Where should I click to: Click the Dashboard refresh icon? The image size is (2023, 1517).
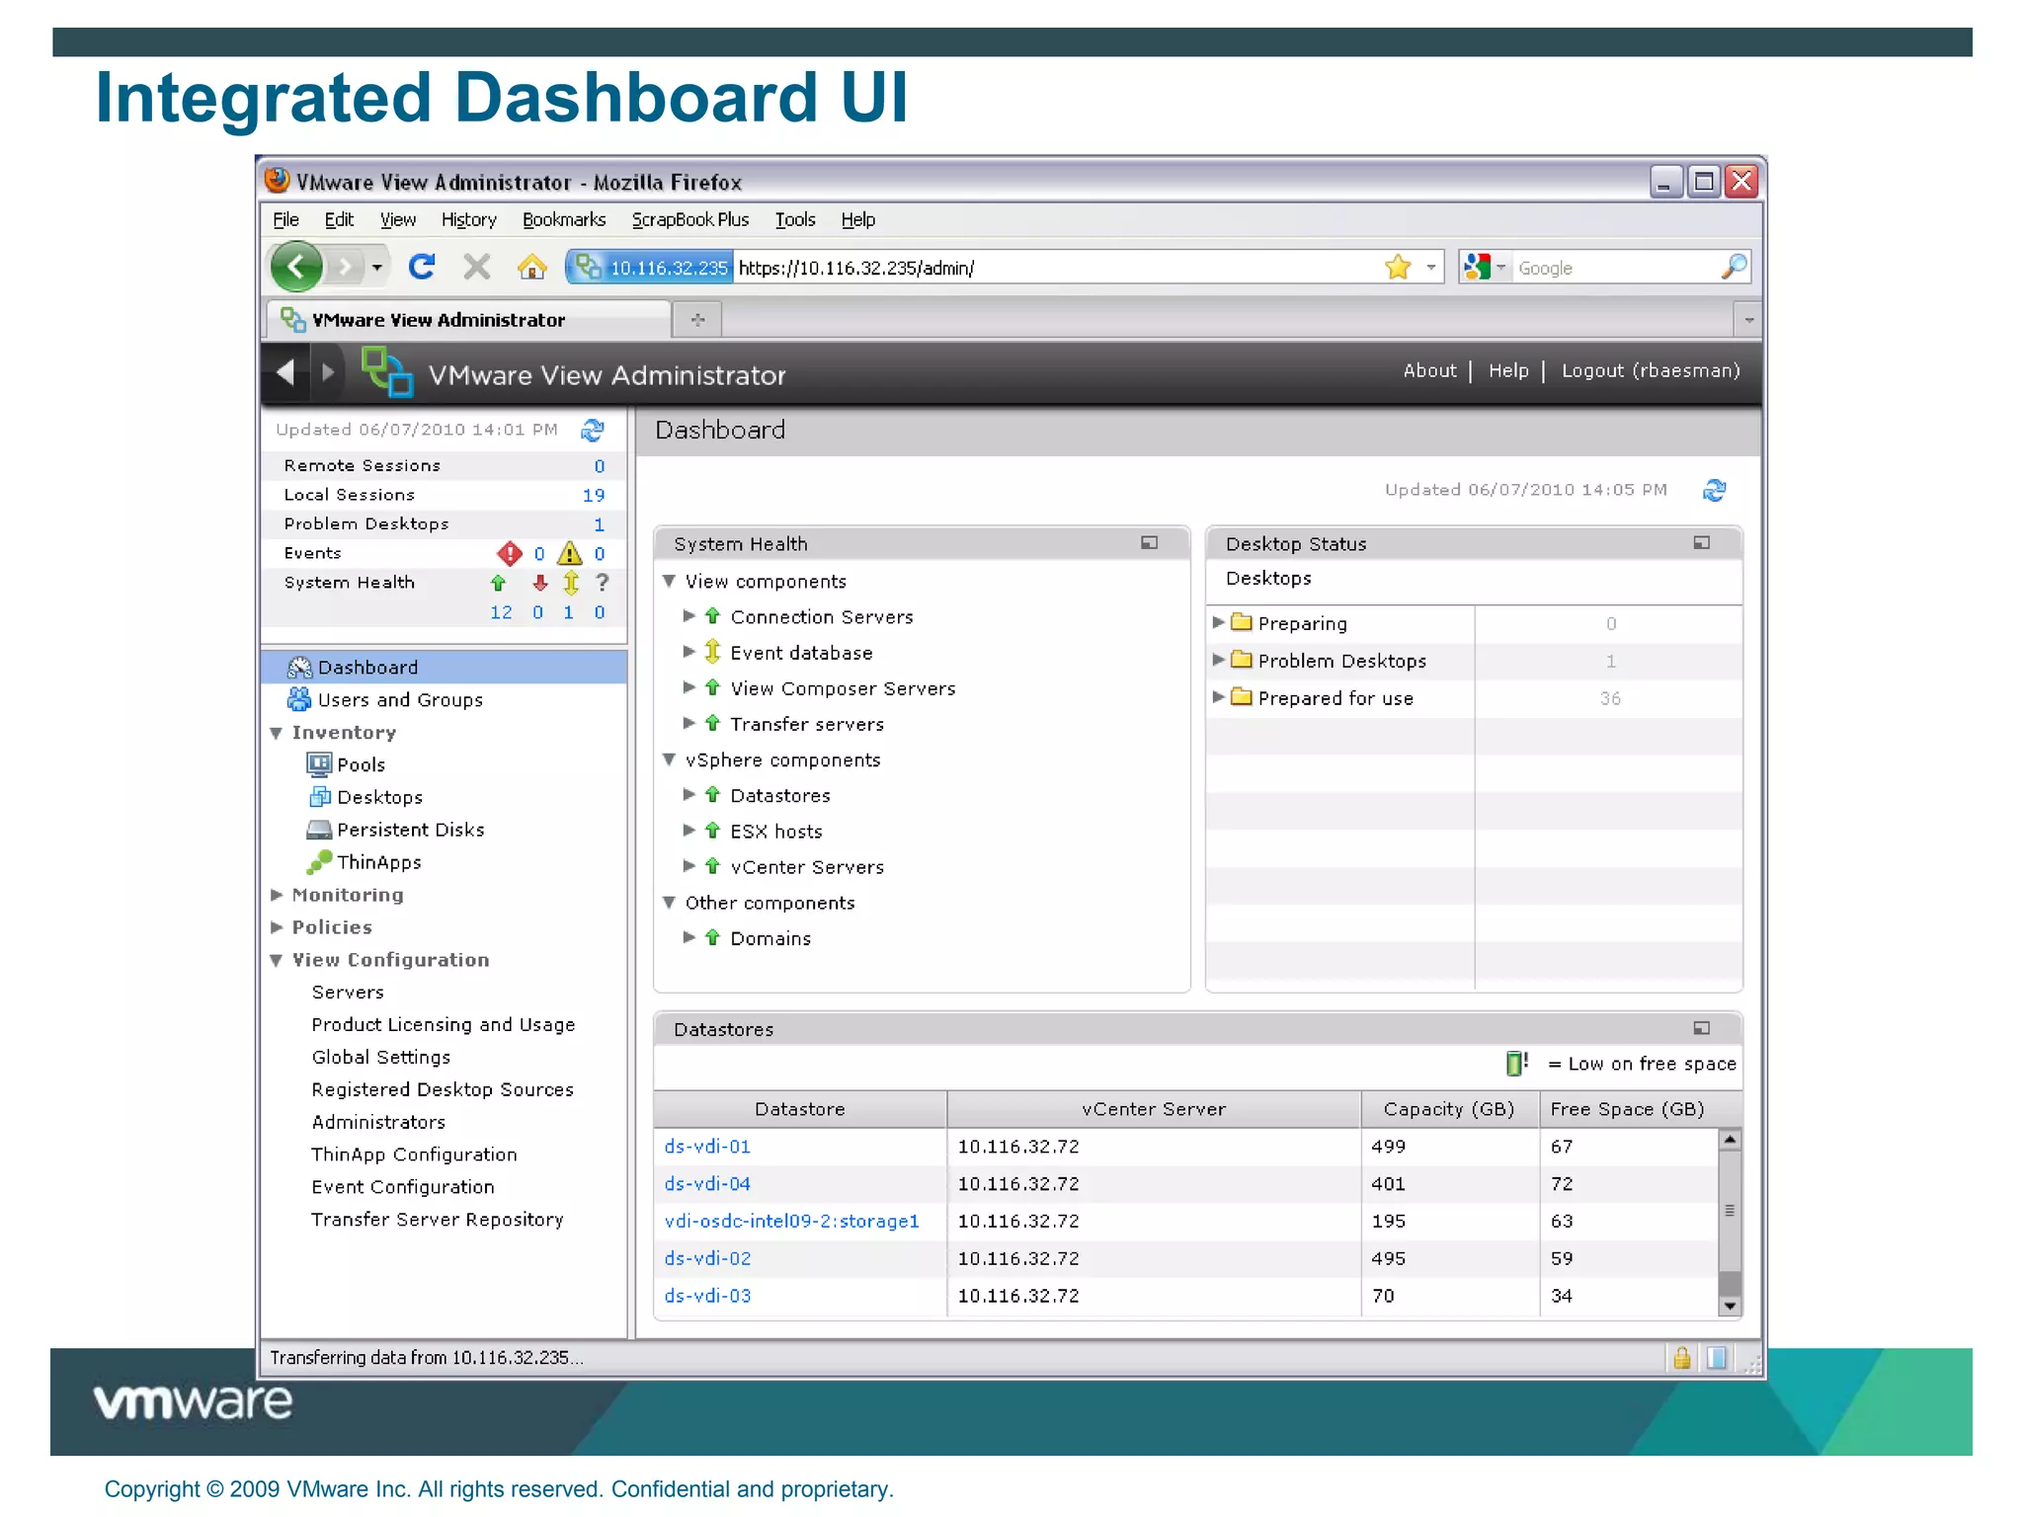(x=1715, y=490)
